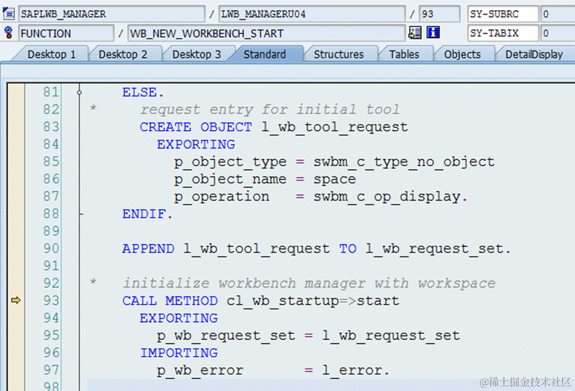Click p_operation on line 87
Image resolution: width=575 pixels, height=391 pixels.
(x=221, y=197)
